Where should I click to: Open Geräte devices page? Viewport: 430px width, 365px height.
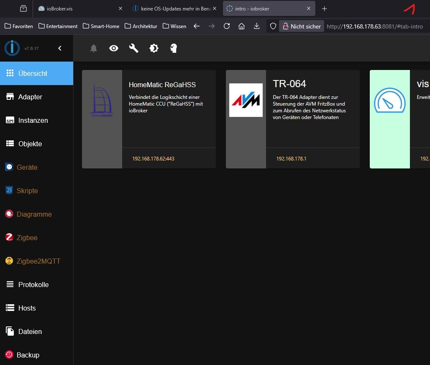pos(27,167)
